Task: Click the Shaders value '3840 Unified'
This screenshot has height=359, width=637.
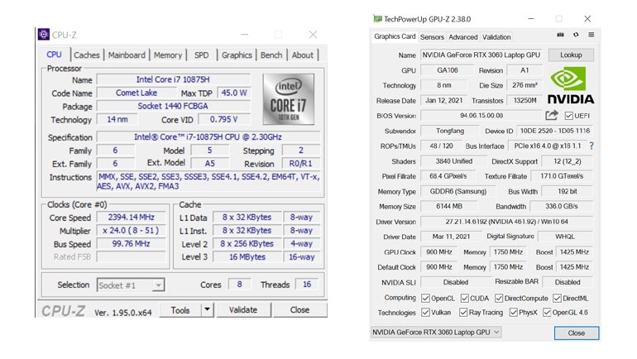Action: point(454,161)
